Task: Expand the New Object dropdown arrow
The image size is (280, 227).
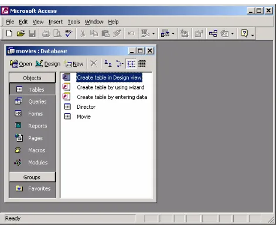Action: [233, 34]
